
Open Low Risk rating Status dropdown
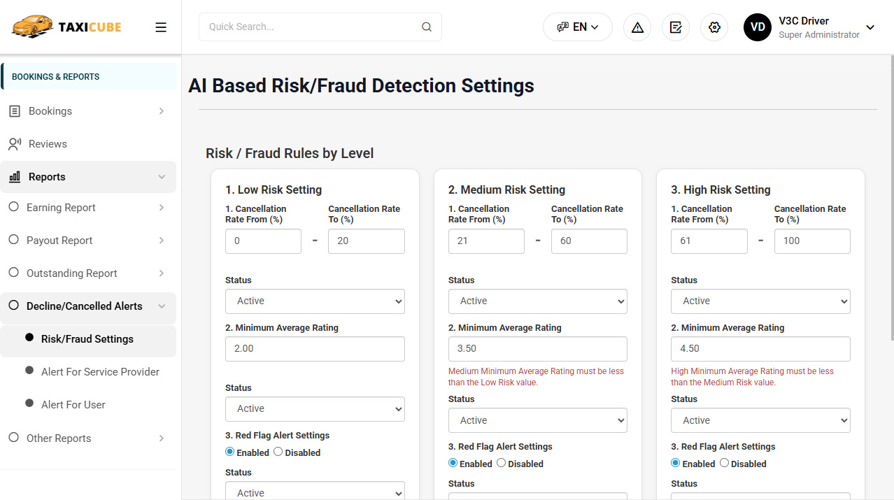[315, 409]
